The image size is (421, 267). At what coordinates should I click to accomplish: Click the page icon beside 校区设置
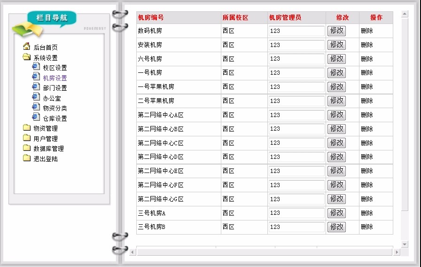pyautogui.click(x=36, y=66)
